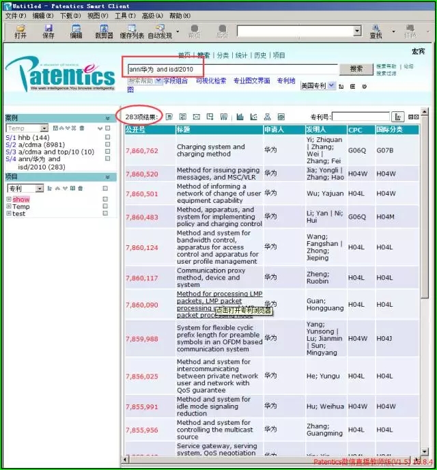This screenshot has width=437, height=470.
Task: Tick the checkbox for S/1 hhb
Action: pyautogui.click(x=107, y=138)
